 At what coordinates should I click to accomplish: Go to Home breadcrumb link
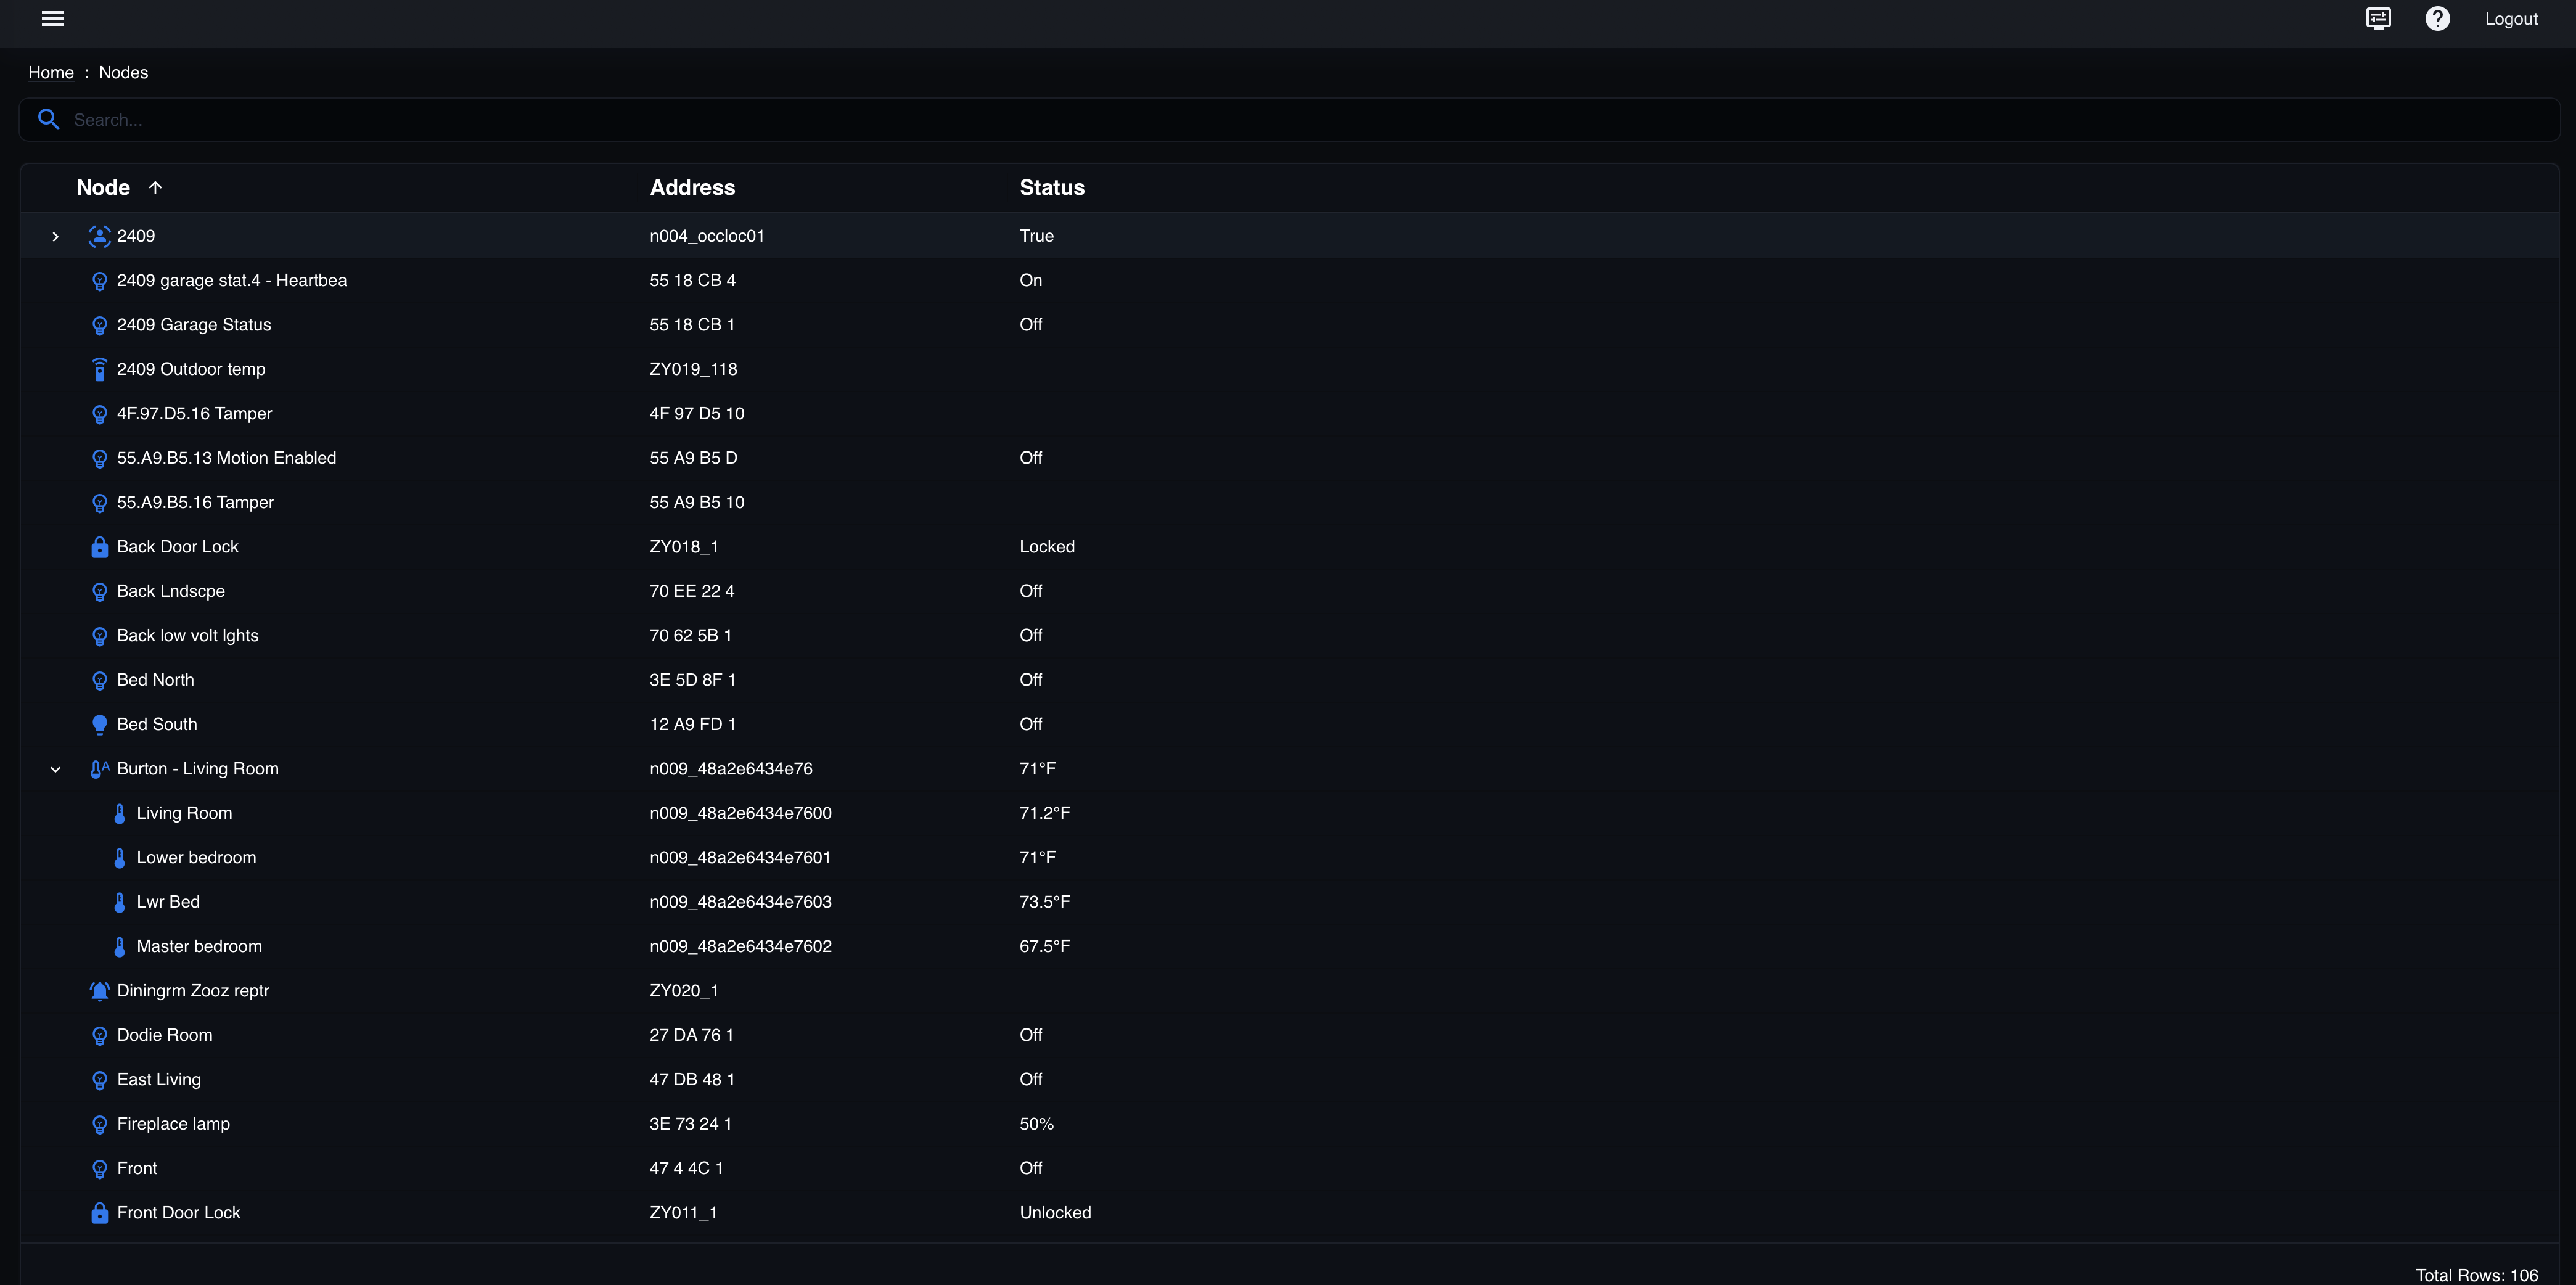pyautogui.click(x=51, y=73)
